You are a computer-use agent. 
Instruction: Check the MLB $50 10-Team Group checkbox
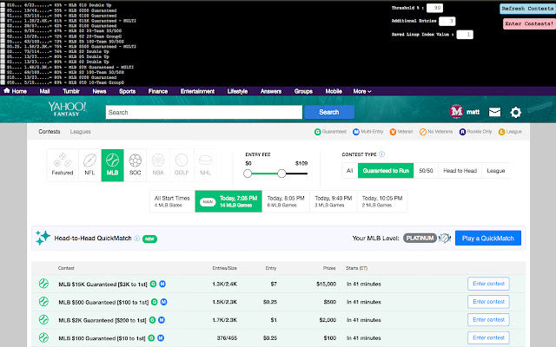(x=3, y=82)
